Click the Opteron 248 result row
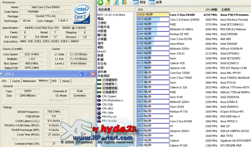The height and width of the screenshot is (147, 251). point(193,68)
